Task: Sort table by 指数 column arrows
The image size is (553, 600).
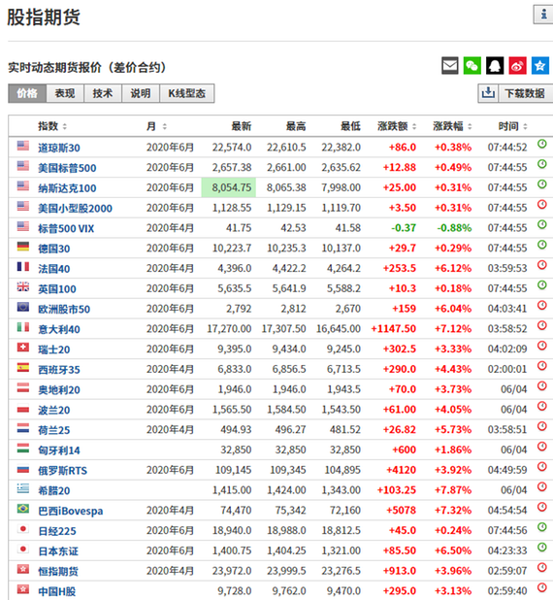Action: pyautogui.click(x=65, y=126)
